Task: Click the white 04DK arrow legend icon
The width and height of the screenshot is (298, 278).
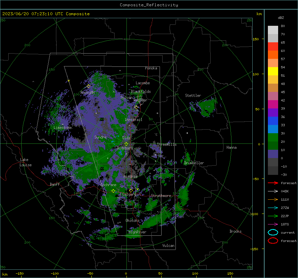Action: tap(273, 191)
